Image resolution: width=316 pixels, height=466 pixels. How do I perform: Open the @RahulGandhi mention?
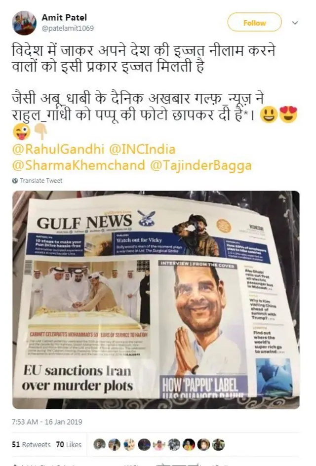58,149
